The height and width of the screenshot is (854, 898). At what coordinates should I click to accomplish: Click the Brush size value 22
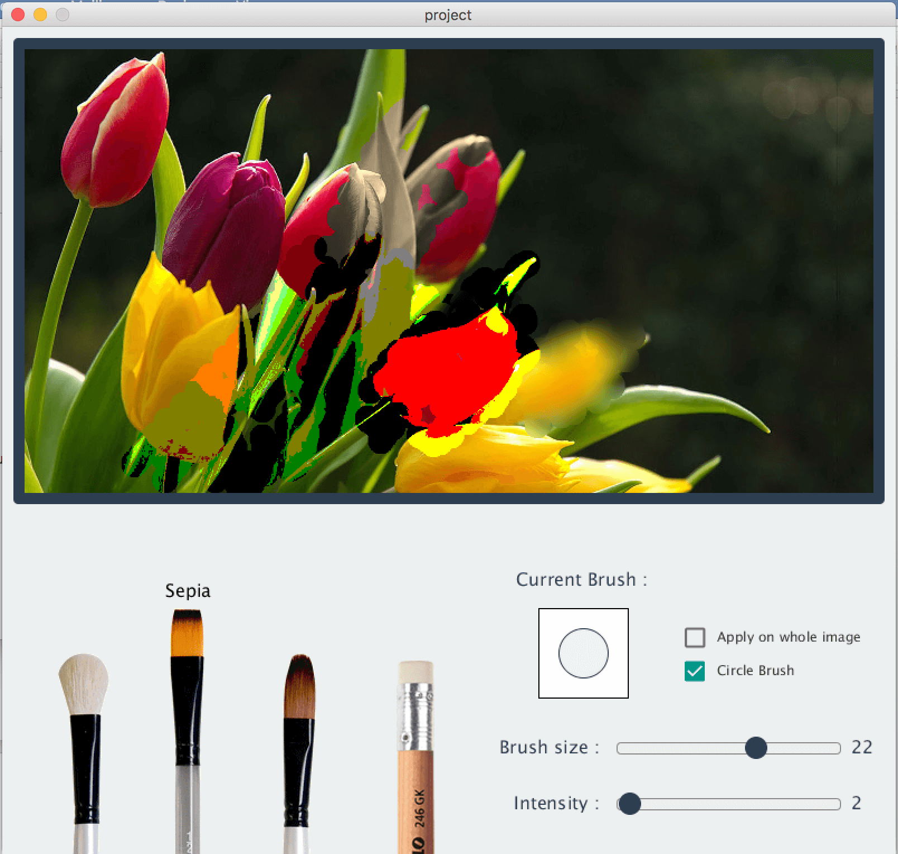pyautogui.click(x=862, y=747)
